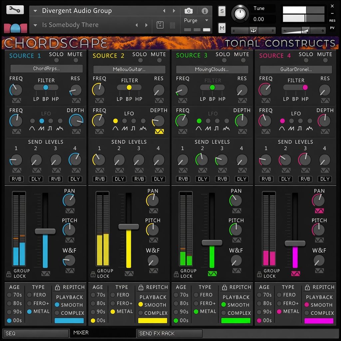Click the save preset floppy icon
This screenshot has height=341, width=341.
click(160, 25)
